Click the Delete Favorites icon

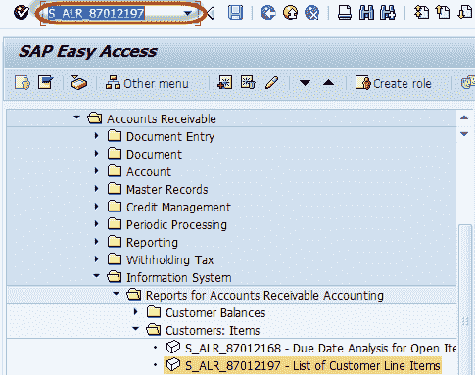point(248,82)
